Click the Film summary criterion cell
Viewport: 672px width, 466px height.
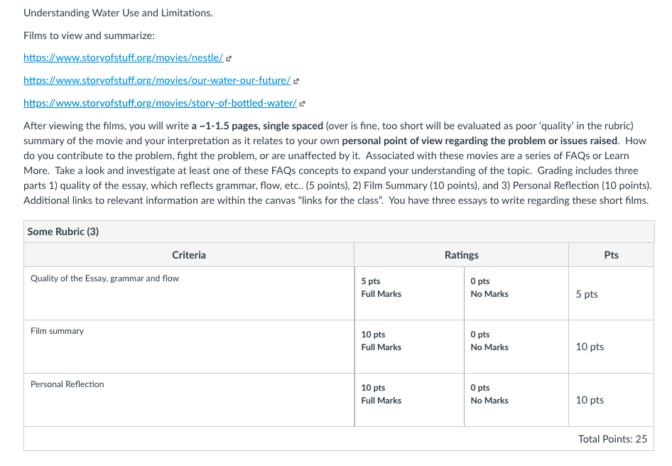189,347
